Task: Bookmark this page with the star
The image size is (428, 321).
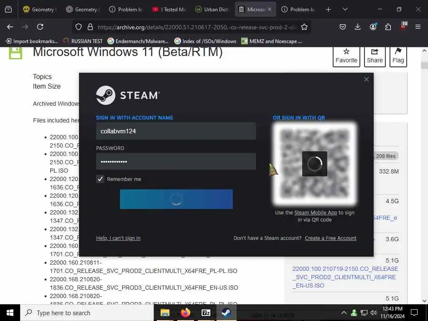Action: pos(304,27)
